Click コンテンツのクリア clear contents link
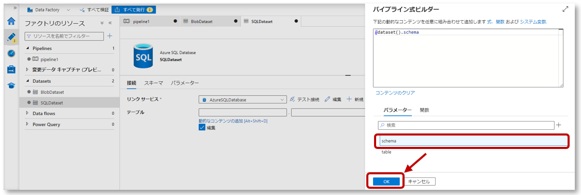Viewport: 581px width, 195px height. 395,93
